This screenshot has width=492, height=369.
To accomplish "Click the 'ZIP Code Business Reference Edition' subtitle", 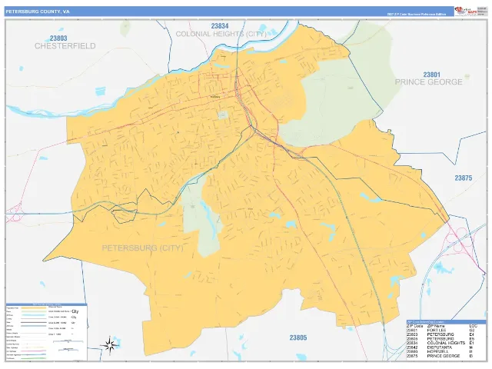I will click(416, 15).
